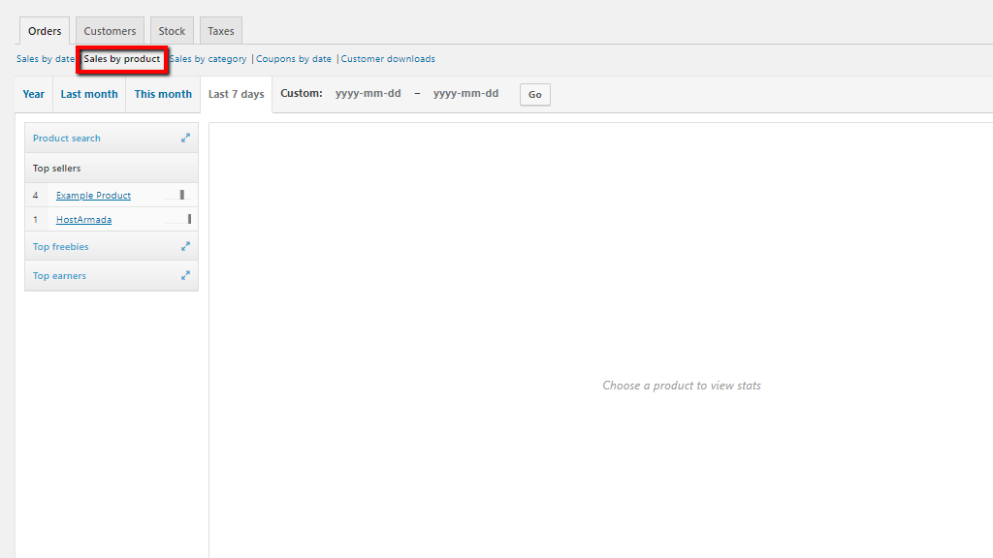Click the Product search expand arrows icon
The width and height of the screenshot is (993, 558).
click(x=185, y=139)
